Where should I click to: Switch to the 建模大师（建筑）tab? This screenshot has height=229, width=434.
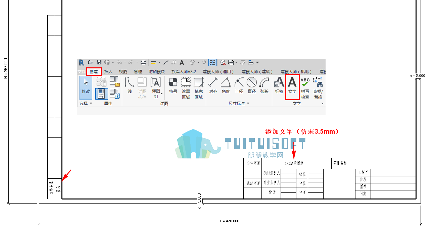pos(257,72)
